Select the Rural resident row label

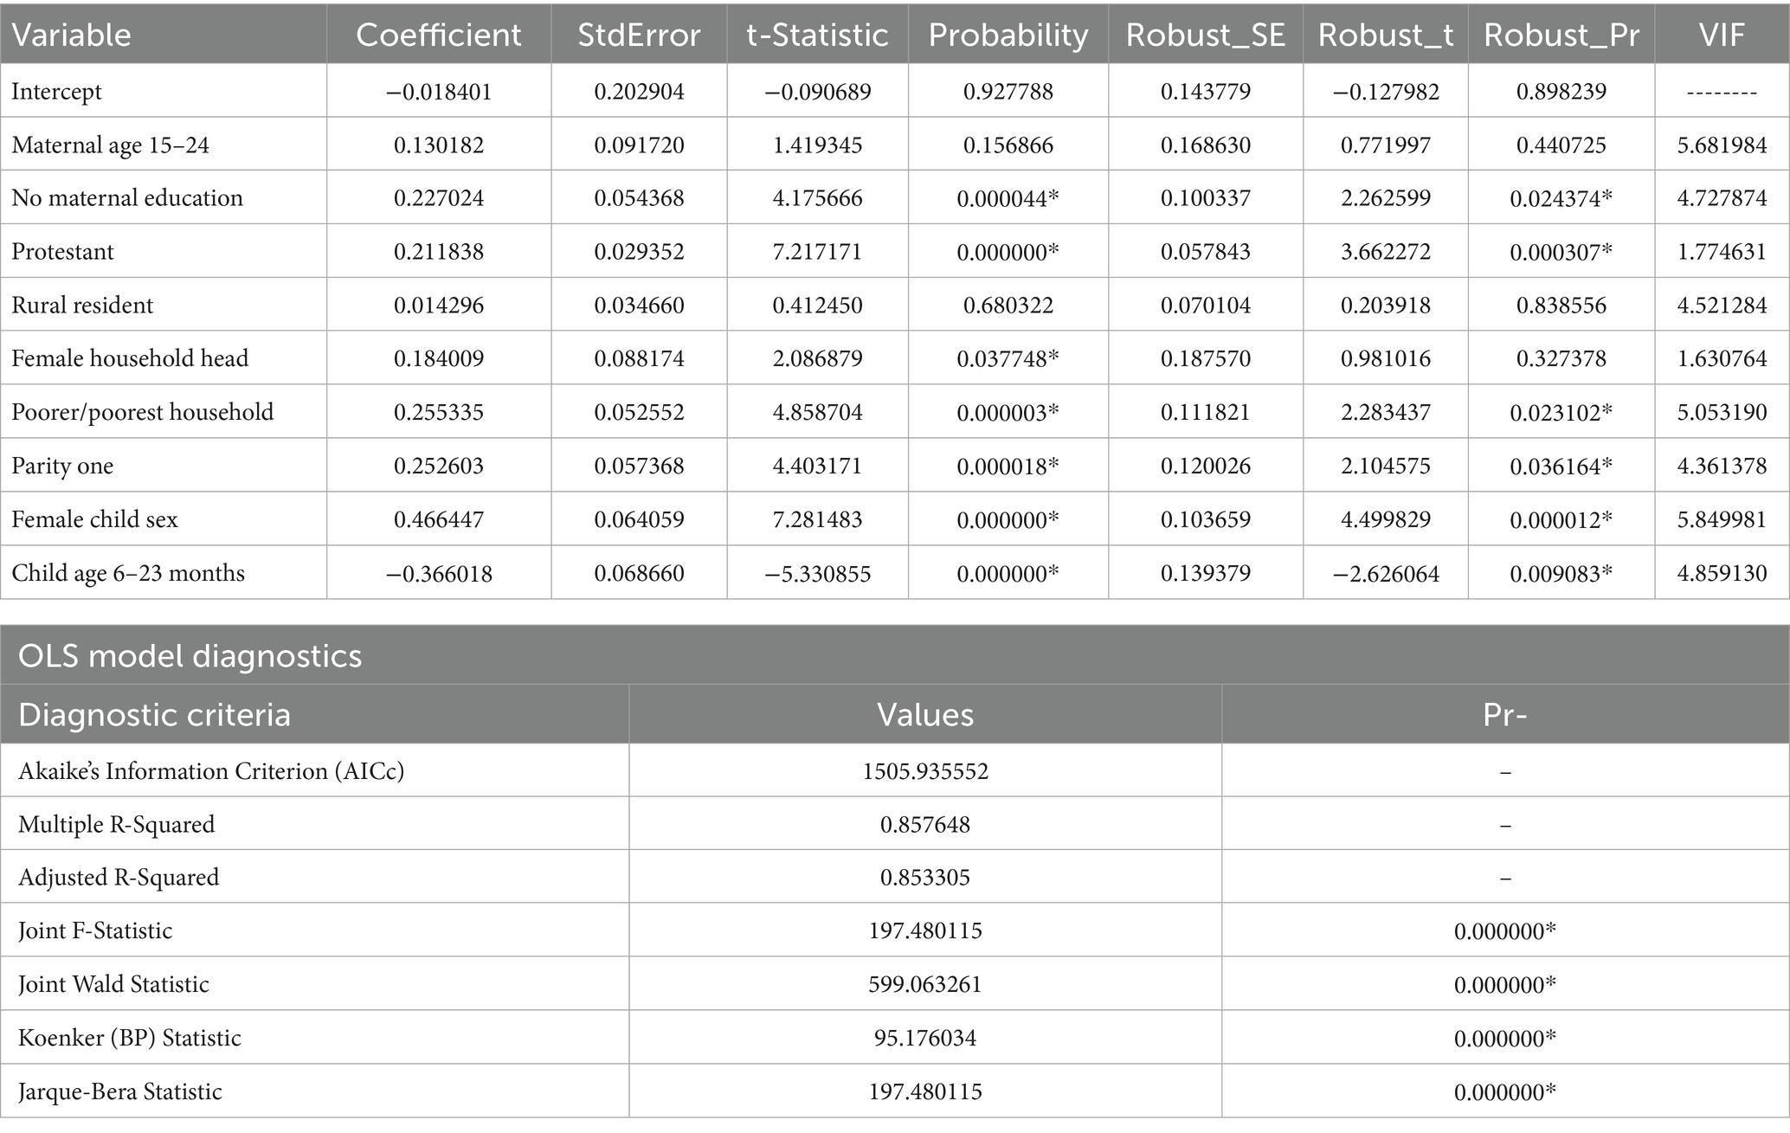(82, 306)
